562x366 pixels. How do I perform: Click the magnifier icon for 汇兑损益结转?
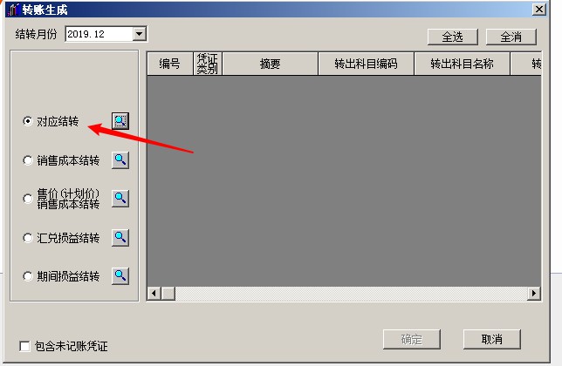pos(120,238)
